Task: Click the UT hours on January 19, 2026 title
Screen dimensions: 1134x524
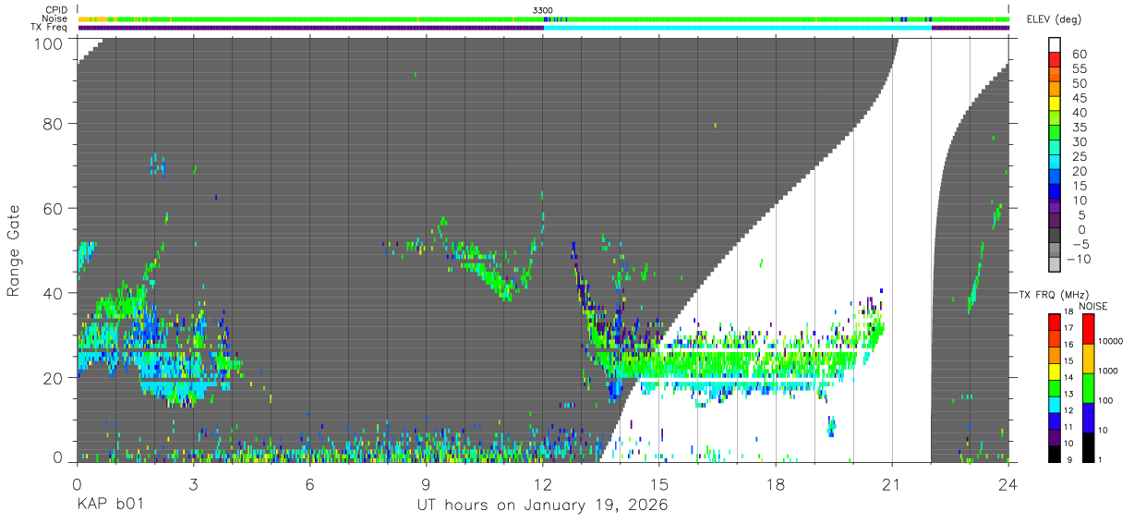Action: pyautogui.click(x=543, y=506)
